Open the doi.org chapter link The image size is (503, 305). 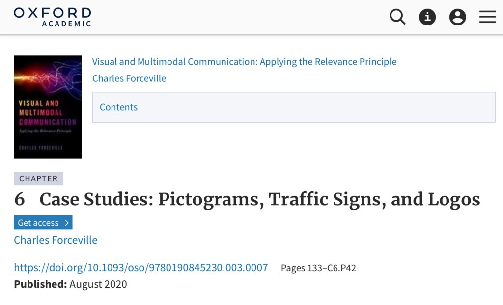141,268
